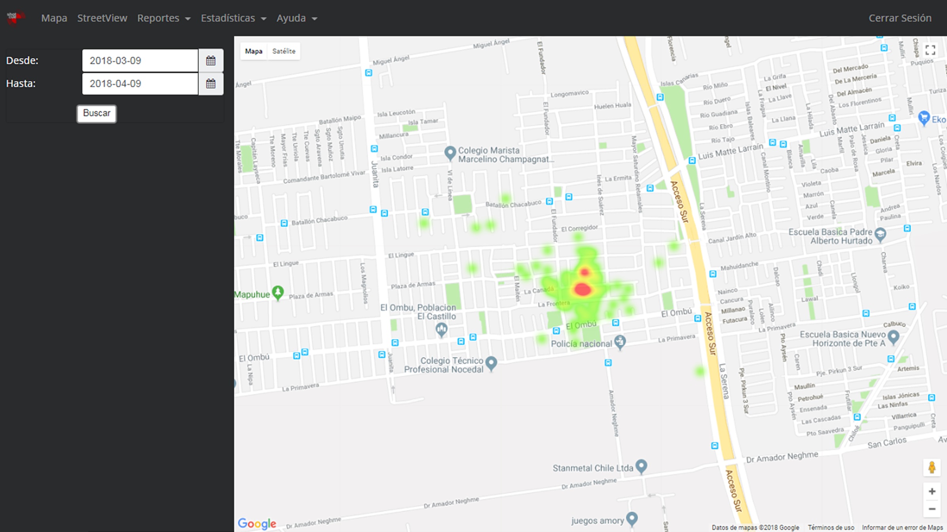Open the Desde date picker calendar icon

(x=211, y=60)
